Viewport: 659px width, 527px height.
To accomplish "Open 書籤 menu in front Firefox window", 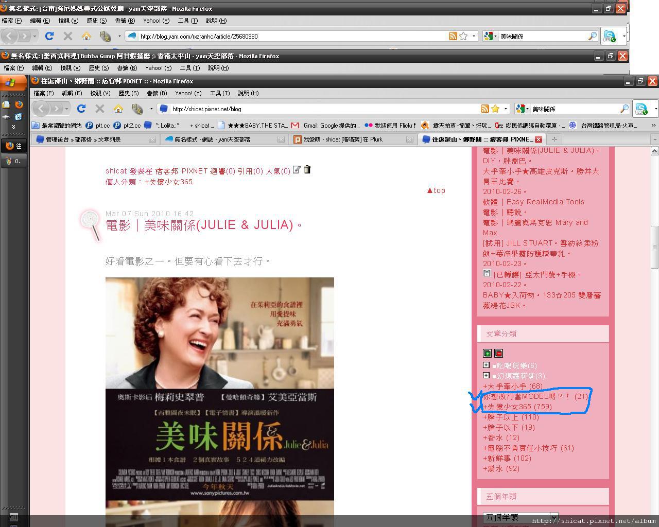I will (157, 93).
